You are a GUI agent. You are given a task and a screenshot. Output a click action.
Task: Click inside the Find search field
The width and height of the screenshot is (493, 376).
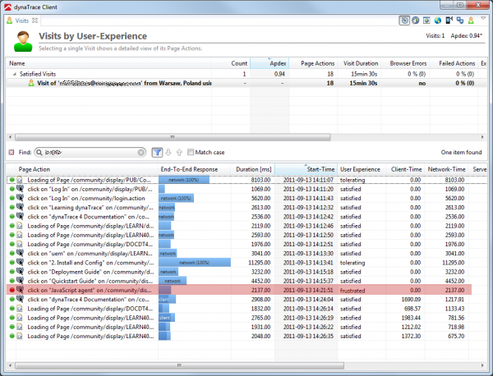(90, 153)
